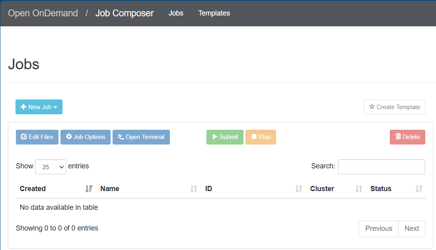Image resolution: width=436 pixels, height=250 pixels.
Task: Click Create Template button
Action: pos(394,107)
